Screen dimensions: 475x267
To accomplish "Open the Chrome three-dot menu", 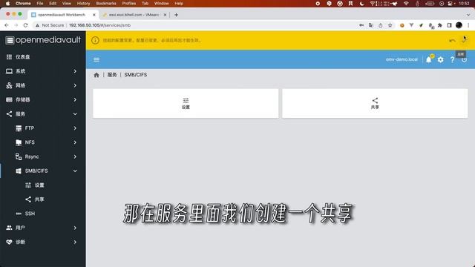I will 468,25.
